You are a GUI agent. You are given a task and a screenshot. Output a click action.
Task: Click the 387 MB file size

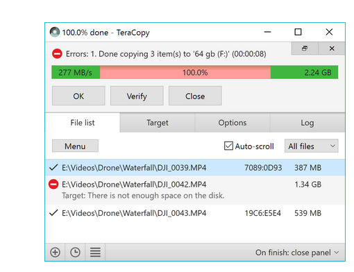[x=307, y=167]
